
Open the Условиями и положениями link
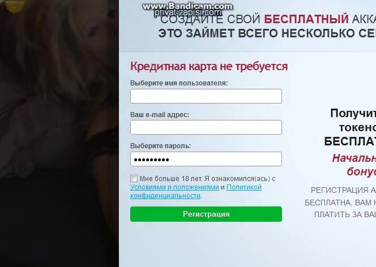(x=174, y=187)
